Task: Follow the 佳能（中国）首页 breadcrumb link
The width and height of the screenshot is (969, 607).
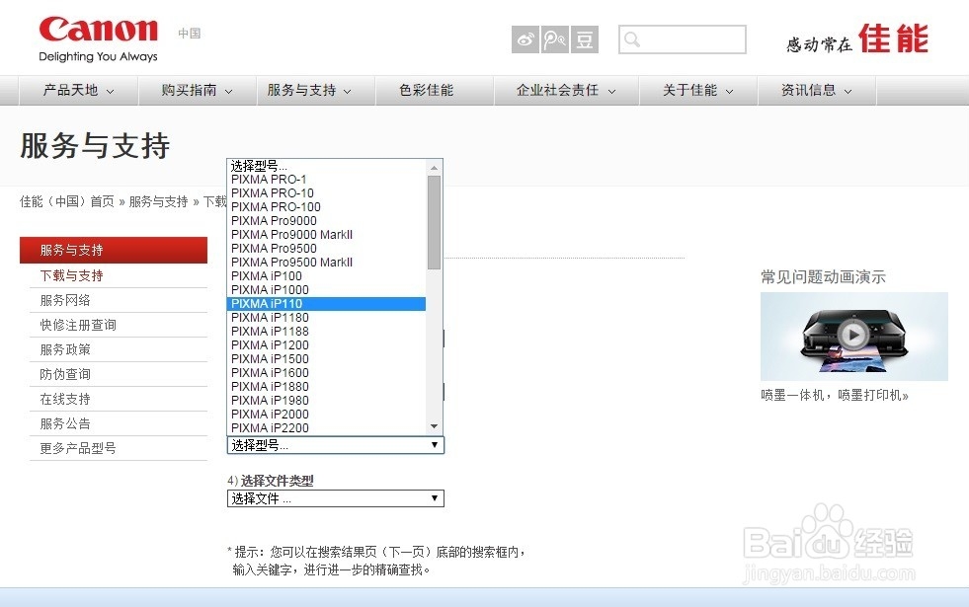Action: [67, 202]
